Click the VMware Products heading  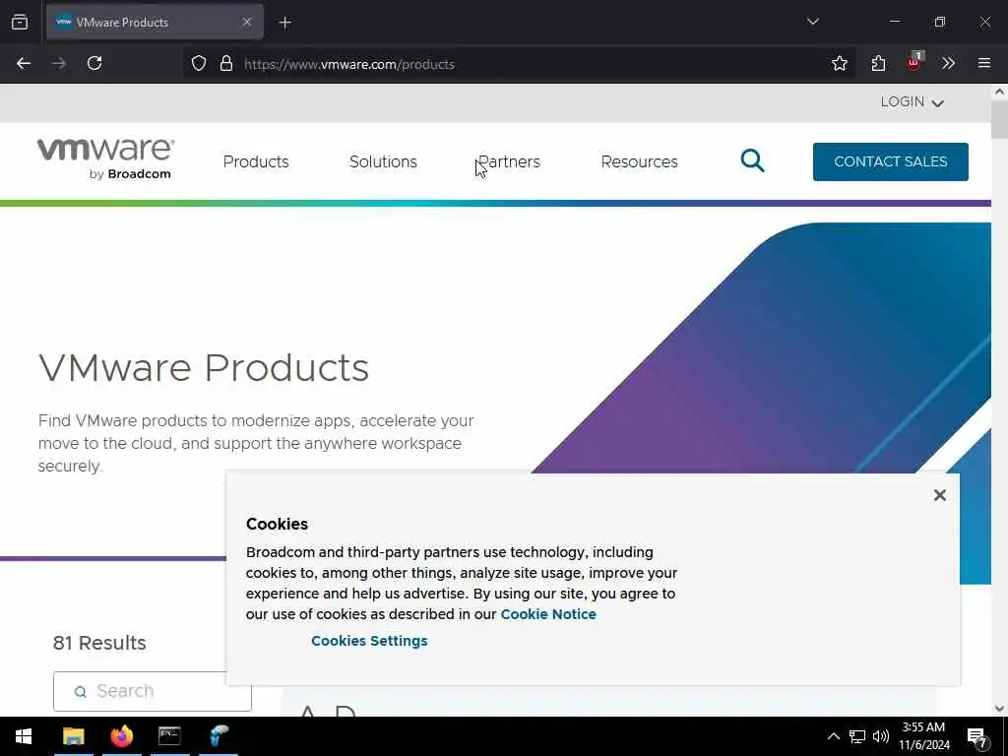(204, 368)
